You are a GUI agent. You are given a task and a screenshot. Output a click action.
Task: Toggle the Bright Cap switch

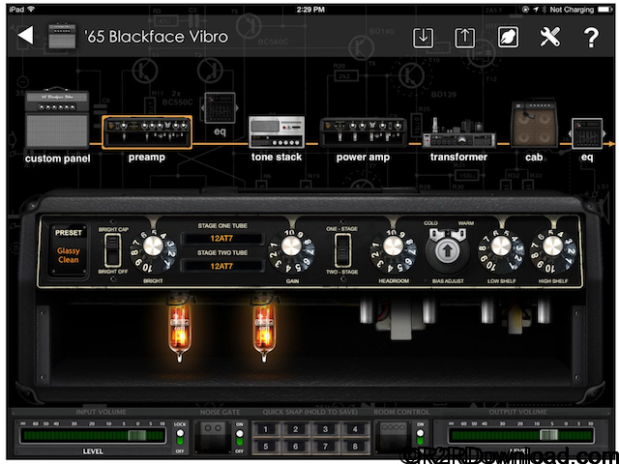point(112,250)
